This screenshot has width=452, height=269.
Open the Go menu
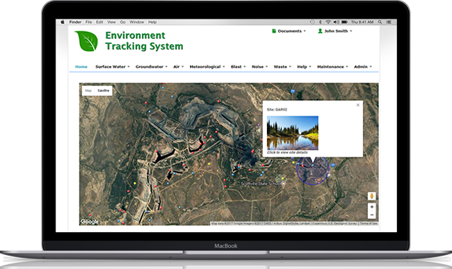point(123,22)
